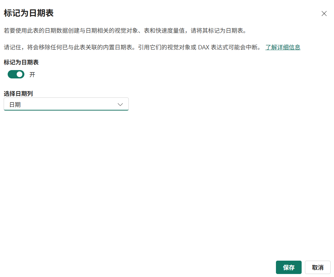
Task: Click the 取消 button
Action: coord(318,267)
